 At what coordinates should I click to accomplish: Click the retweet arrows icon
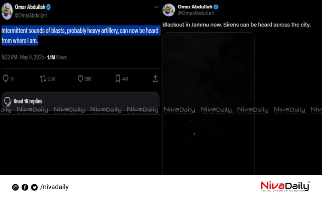click(43, 79)
